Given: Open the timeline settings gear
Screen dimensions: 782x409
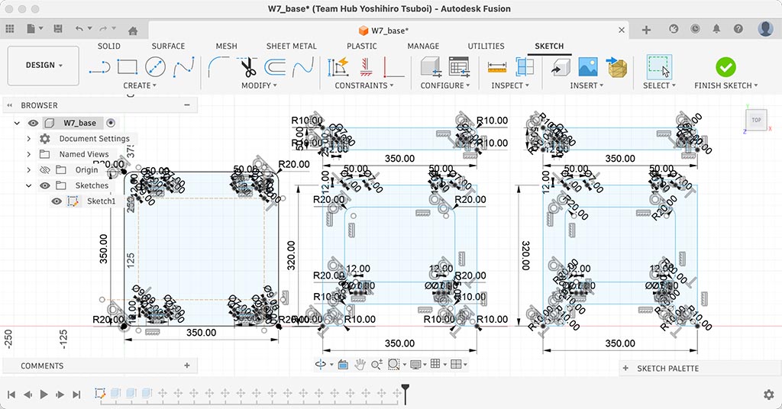Looking at the screenshot, I should (x=768, y=395).
